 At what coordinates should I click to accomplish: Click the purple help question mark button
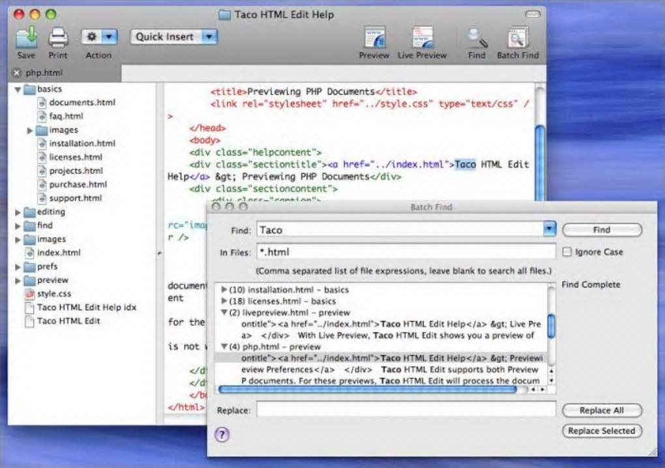[x=222, y=435]
